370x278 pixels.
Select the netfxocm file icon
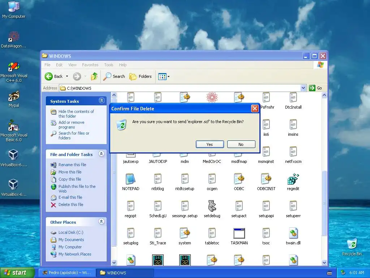[293, 152]
